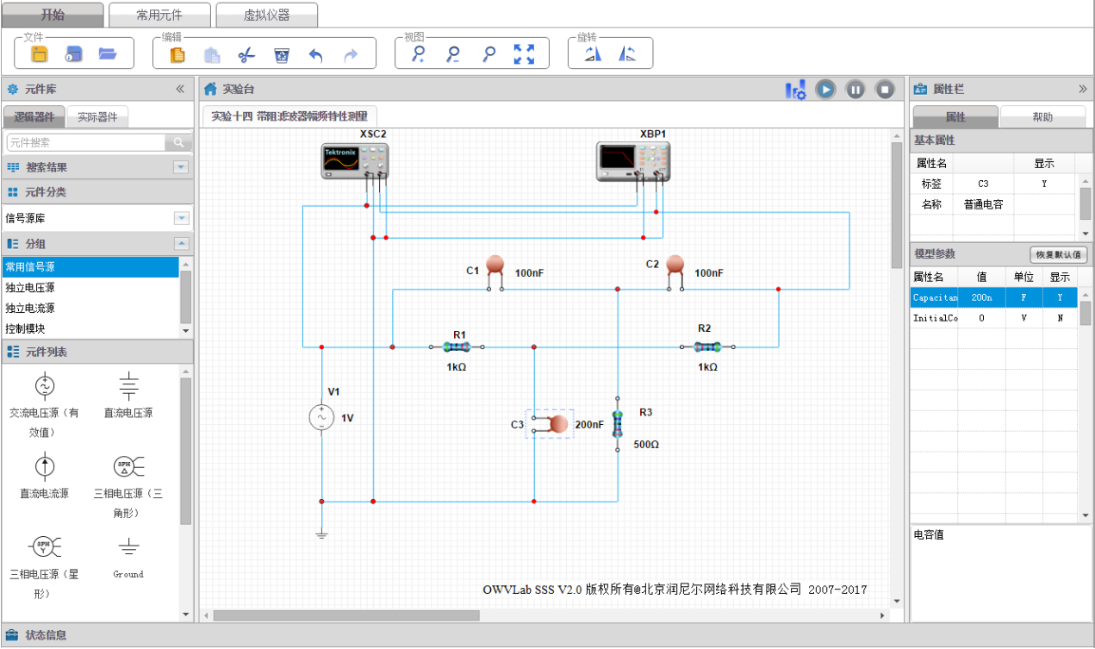Start the simulation with the play button
This screenshot has height=649, width=1095.
(x=825, y=89)
